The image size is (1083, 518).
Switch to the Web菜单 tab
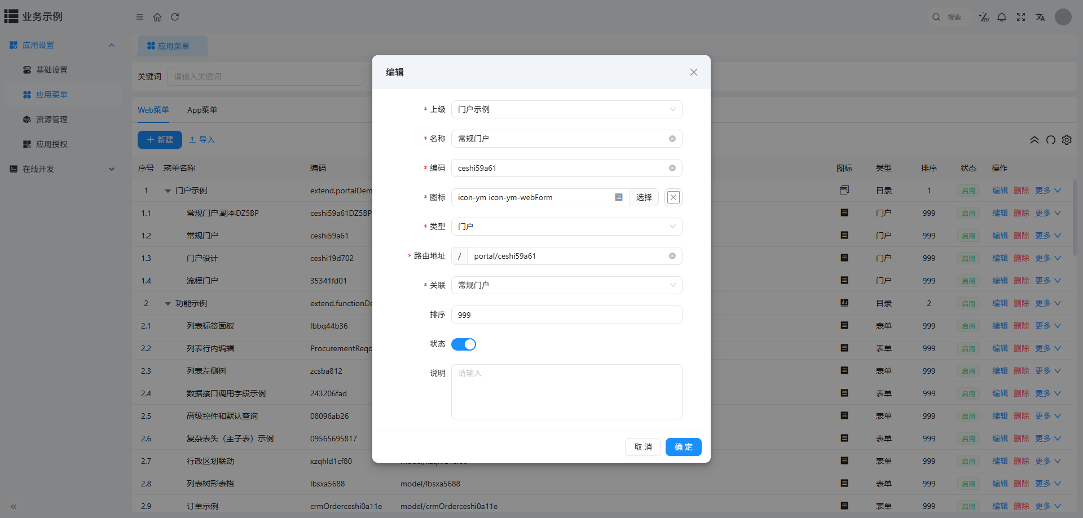(153, 110)
